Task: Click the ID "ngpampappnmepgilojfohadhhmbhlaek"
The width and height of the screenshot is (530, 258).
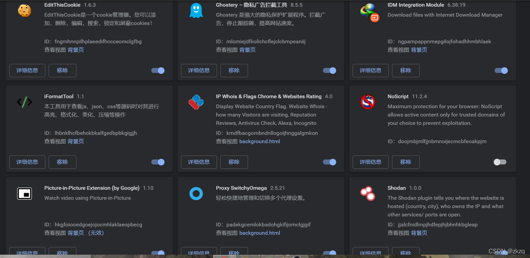Action: tap(445, 42)
